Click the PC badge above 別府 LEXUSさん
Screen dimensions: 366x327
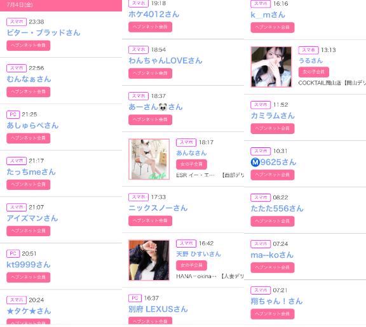135,298
